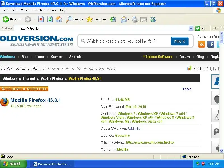
Task: Click the Android robot sidebar icon
Action: pos(215,147)
